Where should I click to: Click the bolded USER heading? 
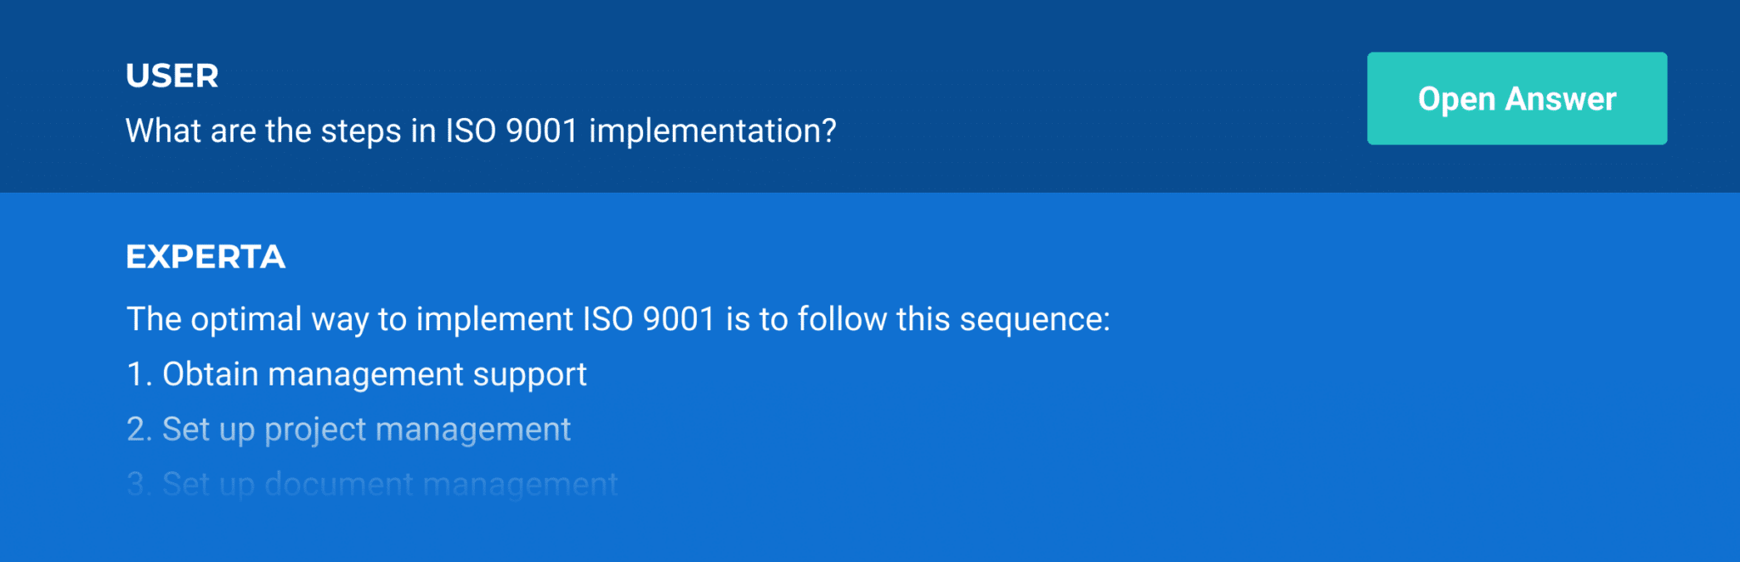point(171,75)
